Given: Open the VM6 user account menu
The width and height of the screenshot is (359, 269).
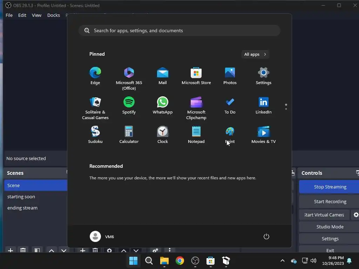Looking at the screenshot, I should (102, 236).
